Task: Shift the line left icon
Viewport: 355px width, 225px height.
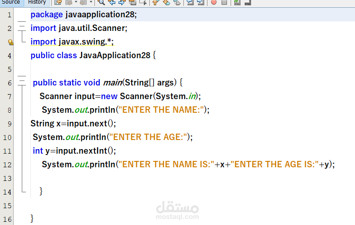Action: click(190, 2)
